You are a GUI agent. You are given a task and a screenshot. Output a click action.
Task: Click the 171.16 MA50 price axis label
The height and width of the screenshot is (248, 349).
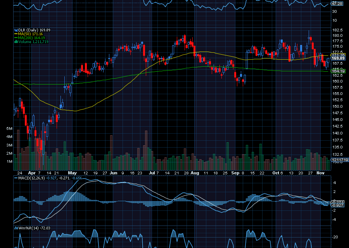tap(338, 55)
